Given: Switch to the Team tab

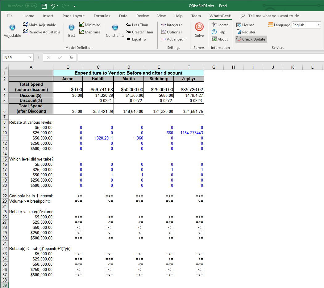Looking at the screenshot, I should (x=196, y=16).
